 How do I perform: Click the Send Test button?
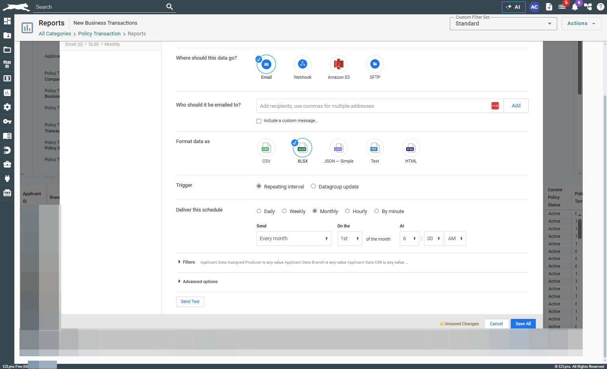point(190,302)
